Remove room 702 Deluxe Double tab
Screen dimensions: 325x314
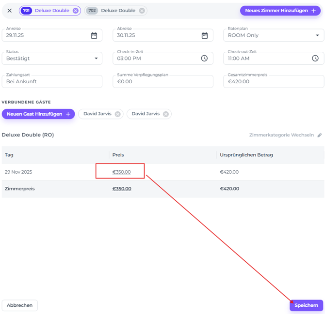(142, 11)
